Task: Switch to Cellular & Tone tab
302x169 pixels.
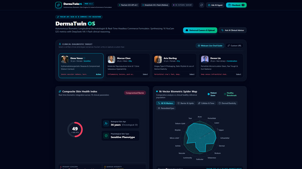Action: pos(206,103)
